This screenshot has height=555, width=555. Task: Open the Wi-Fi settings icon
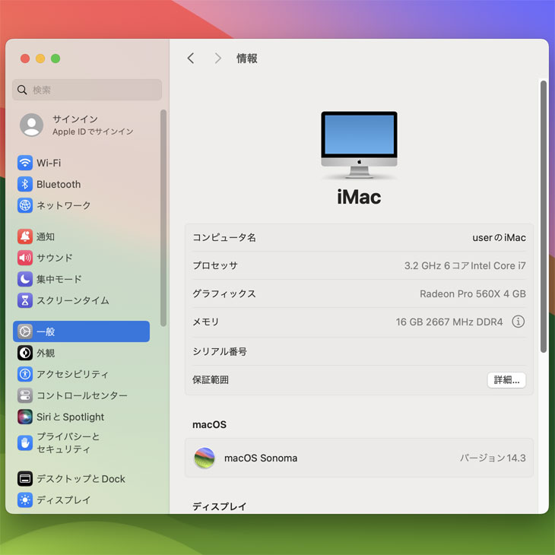pos(25,163)
